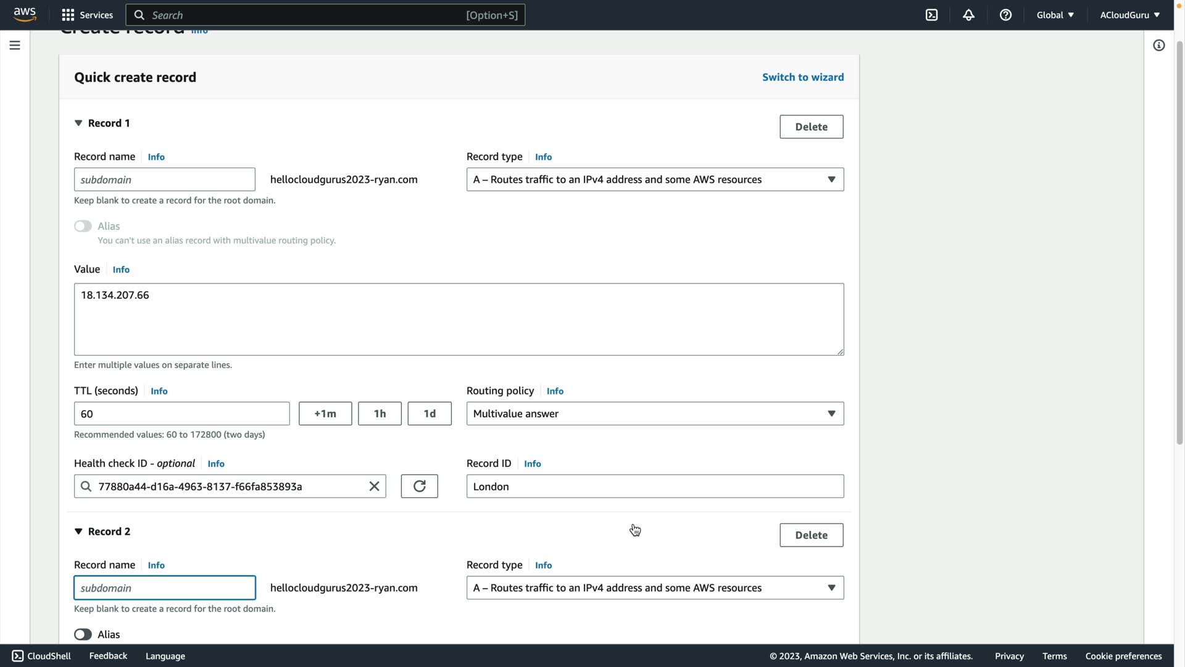Click the AWS logo home icon
This screenshot has height=667, width=1185.
[25, 14]
